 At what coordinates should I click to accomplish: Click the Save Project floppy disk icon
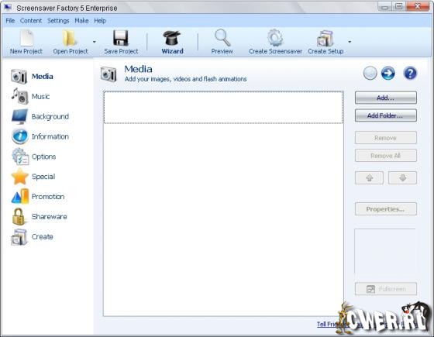pyautogui.click(x=121, y=38)
